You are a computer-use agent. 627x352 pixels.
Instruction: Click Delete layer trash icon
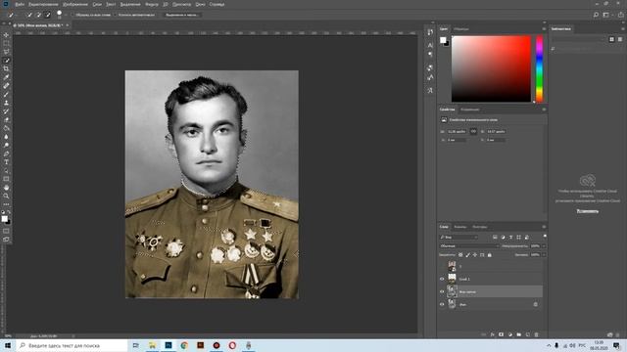point(537,334)
